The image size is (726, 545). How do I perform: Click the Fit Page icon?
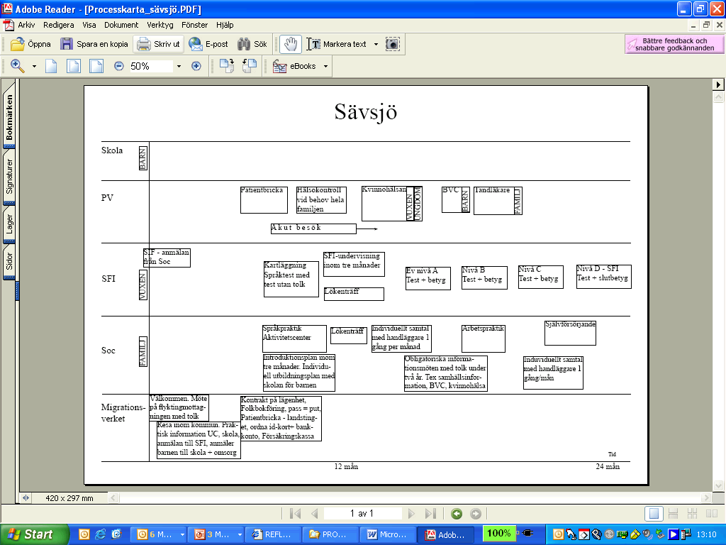pyautogui.click(x=74, y=66)
